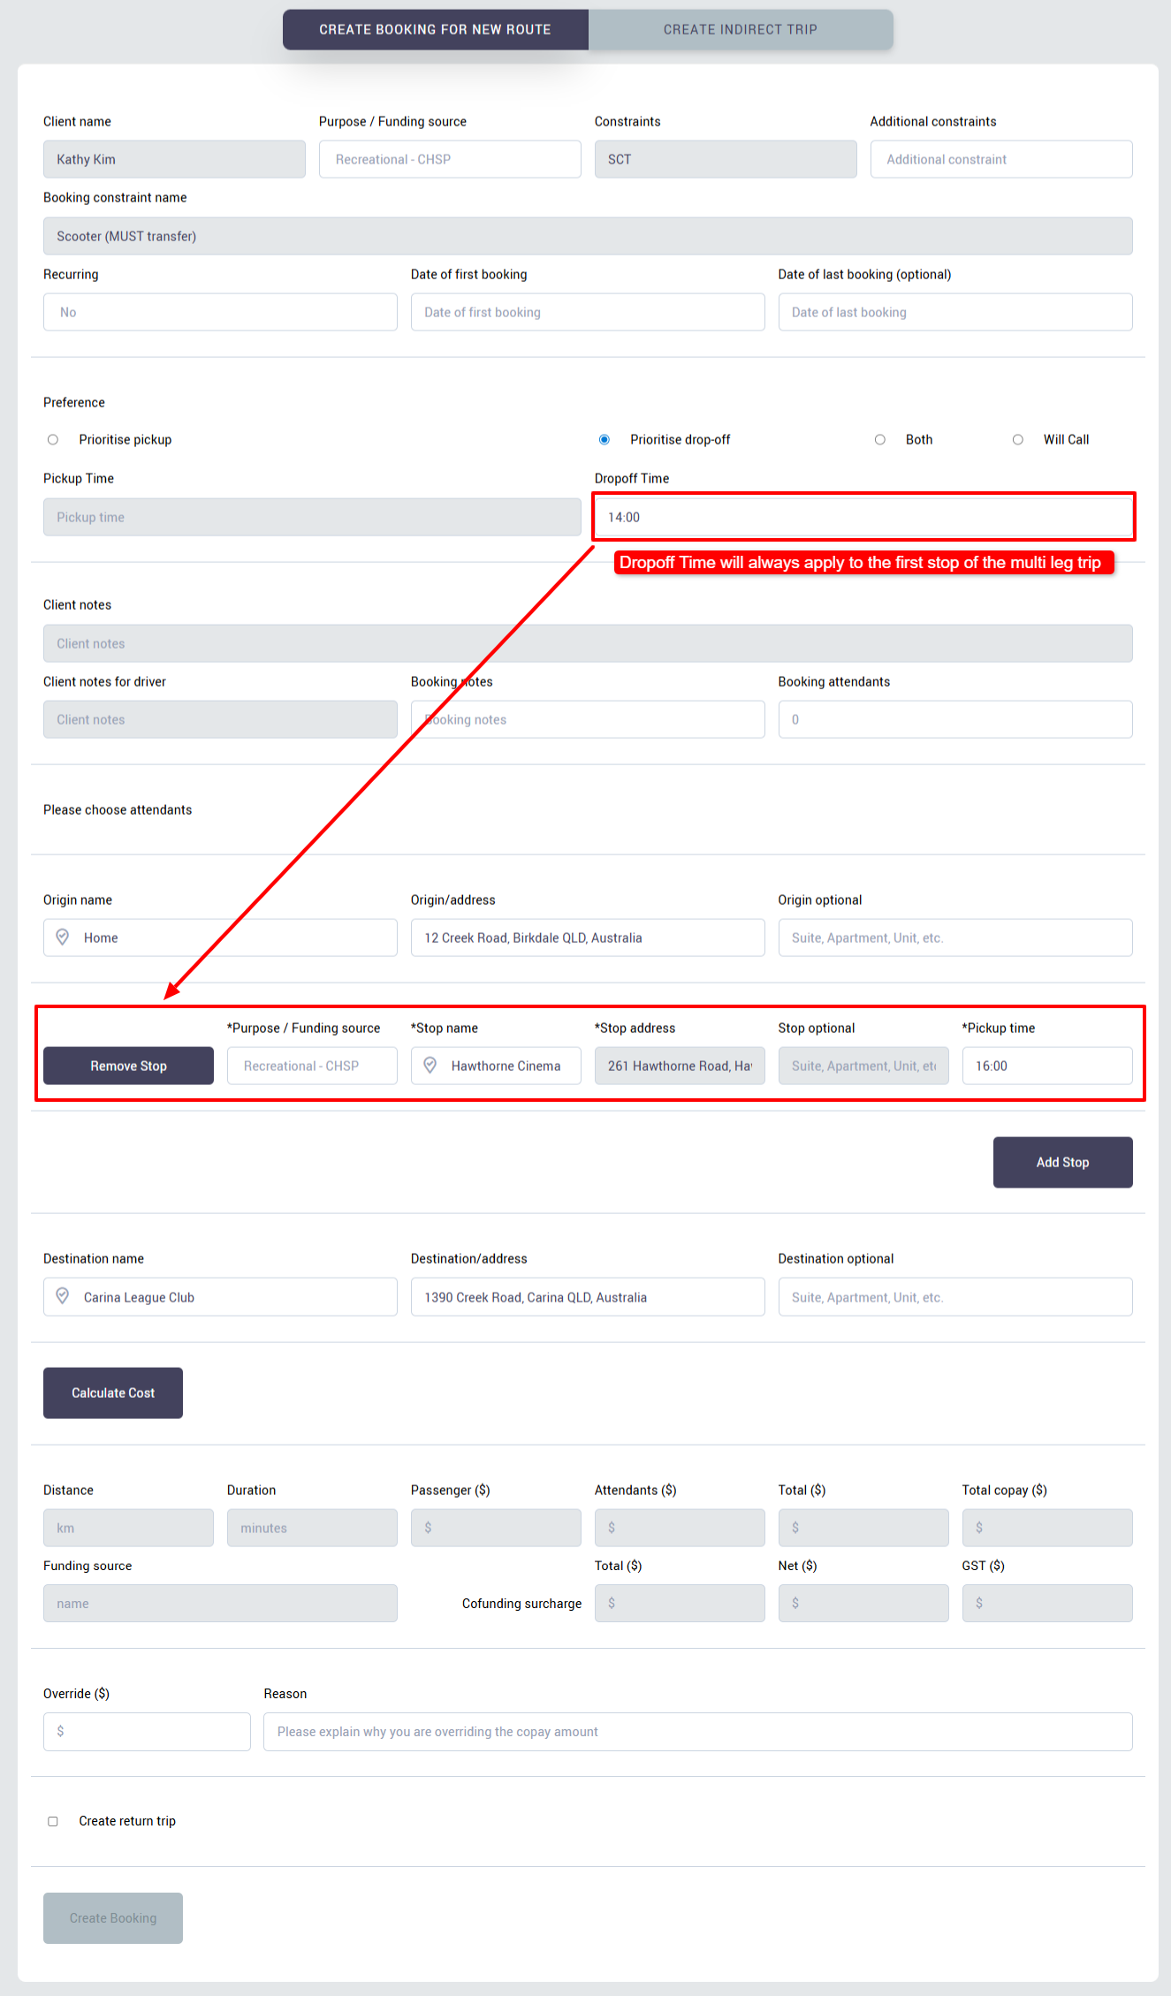Tick the Create return trip checkbox
Viewport: 1171px width, 1996px height.
click(53, 1821)
